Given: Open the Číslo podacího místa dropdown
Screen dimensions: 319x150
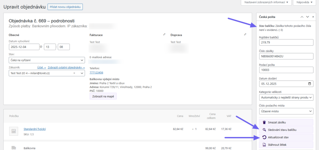Looking at the screenshot, I should pyautogui.click(x=286, y=111).
